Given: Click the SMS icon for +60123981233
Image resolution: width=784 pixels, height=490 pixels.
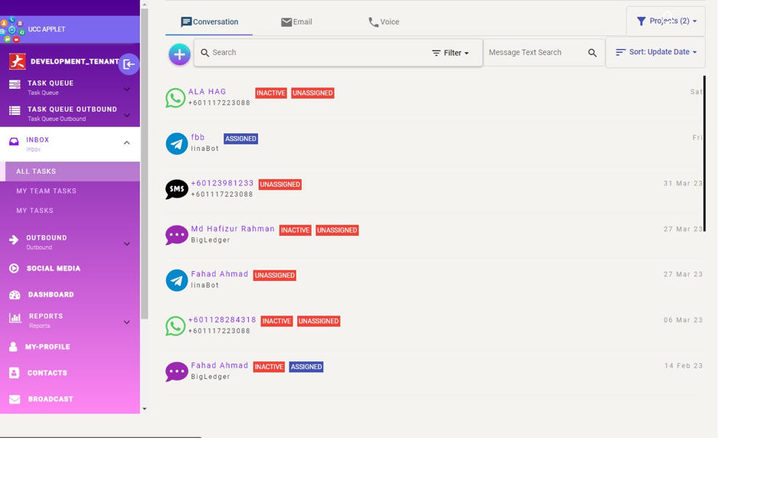Looking at the screenshot, I should [177, 189].
